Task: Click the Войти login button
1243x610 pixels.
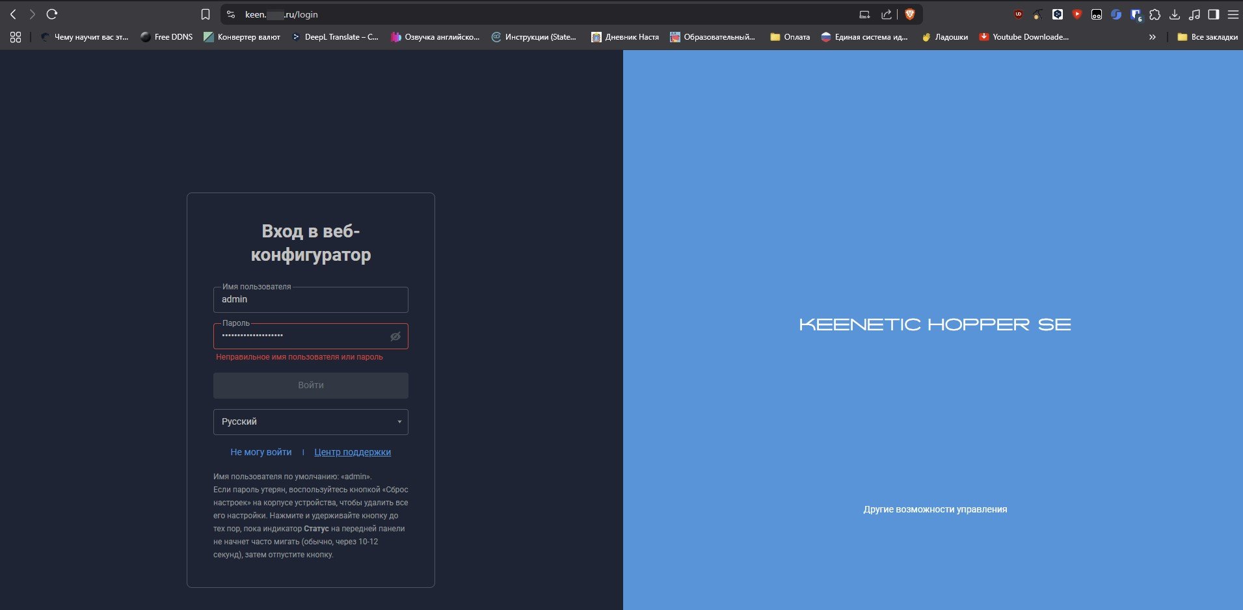Action: [x=311, y=386]
